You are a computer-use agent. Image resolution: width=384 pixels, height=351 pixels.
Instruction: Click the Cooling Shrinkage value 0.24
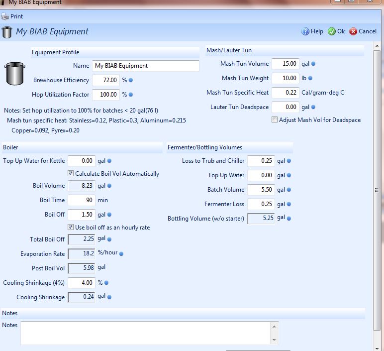(x=82, y=297)
